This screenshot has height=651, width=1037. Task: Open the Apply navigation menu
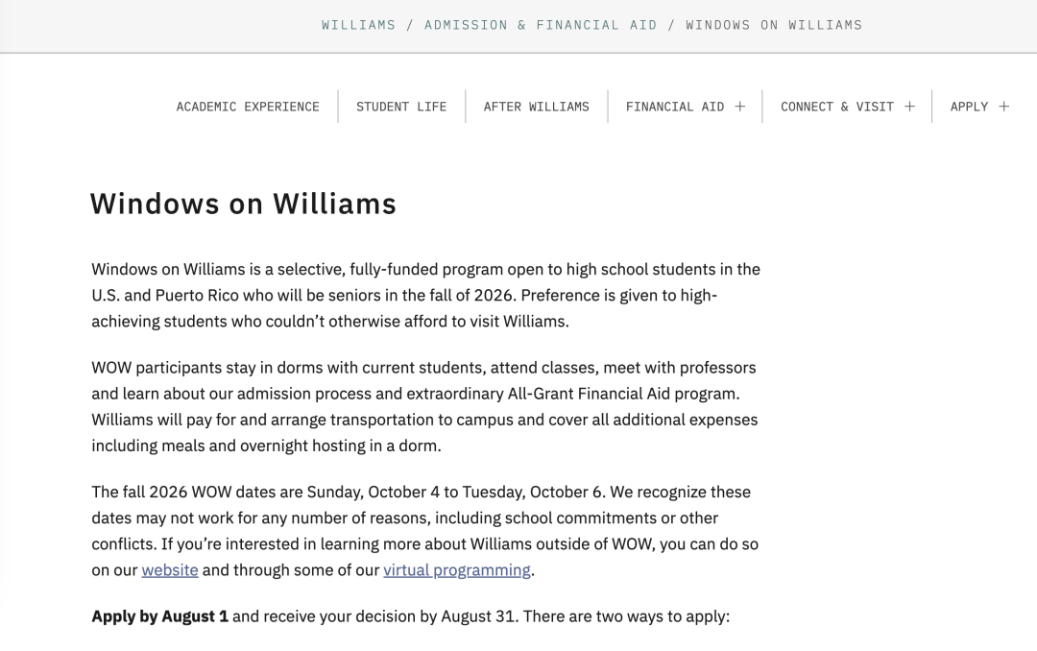click(x=969, y=107)
